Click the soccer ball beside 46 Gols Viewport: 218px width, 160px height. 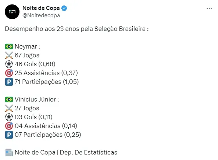(9, 64)
